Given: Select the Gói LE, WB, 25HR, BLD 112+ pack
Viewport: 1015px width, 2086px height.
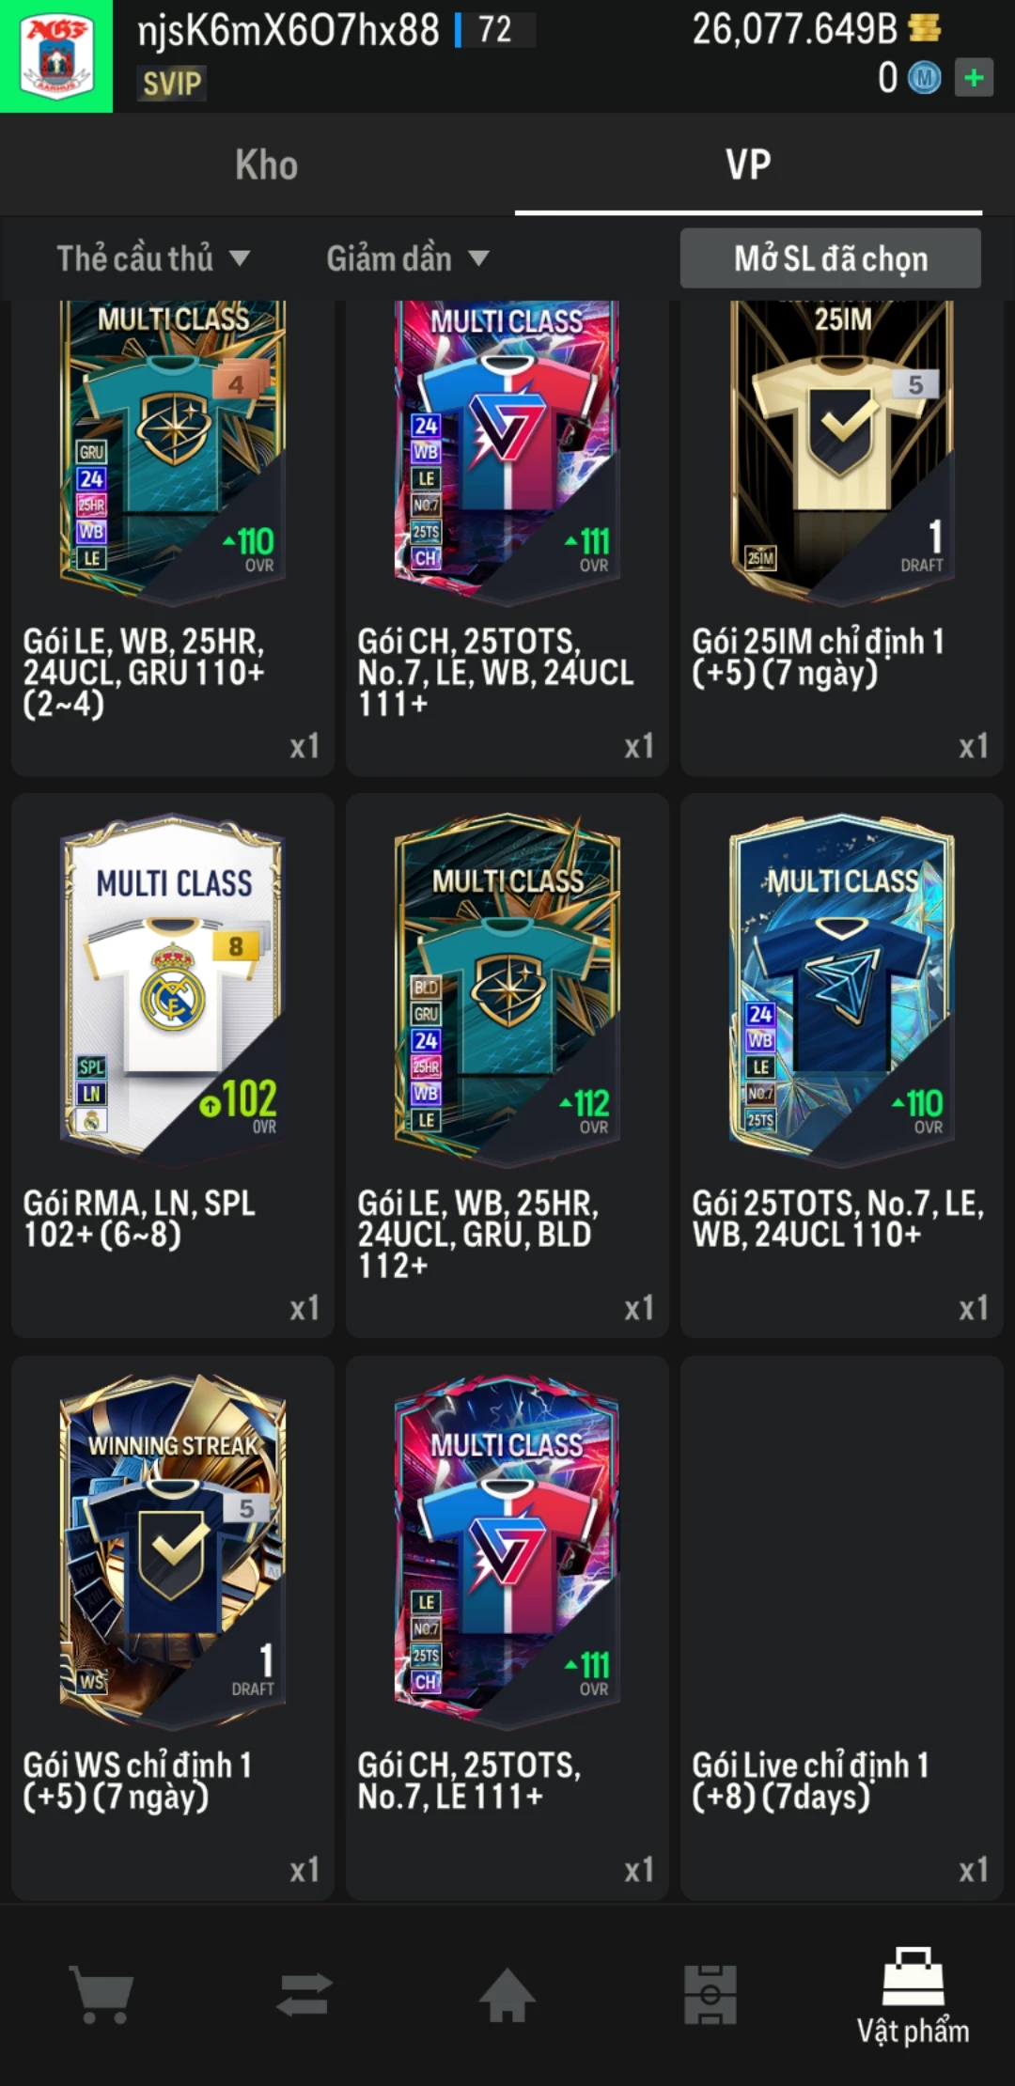Looking at the screenshot, I should click(x=507, y=1065).
